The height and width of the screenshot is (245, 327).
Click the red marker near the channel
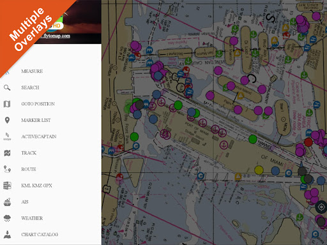pos(308,142)
